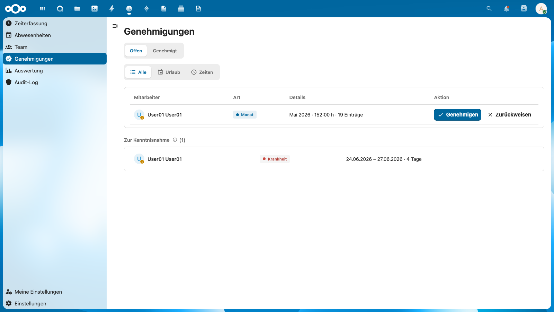Select Genehmigungen in the sidebar
The width and height of the screenshot is (554, 312).
(55, 59)
